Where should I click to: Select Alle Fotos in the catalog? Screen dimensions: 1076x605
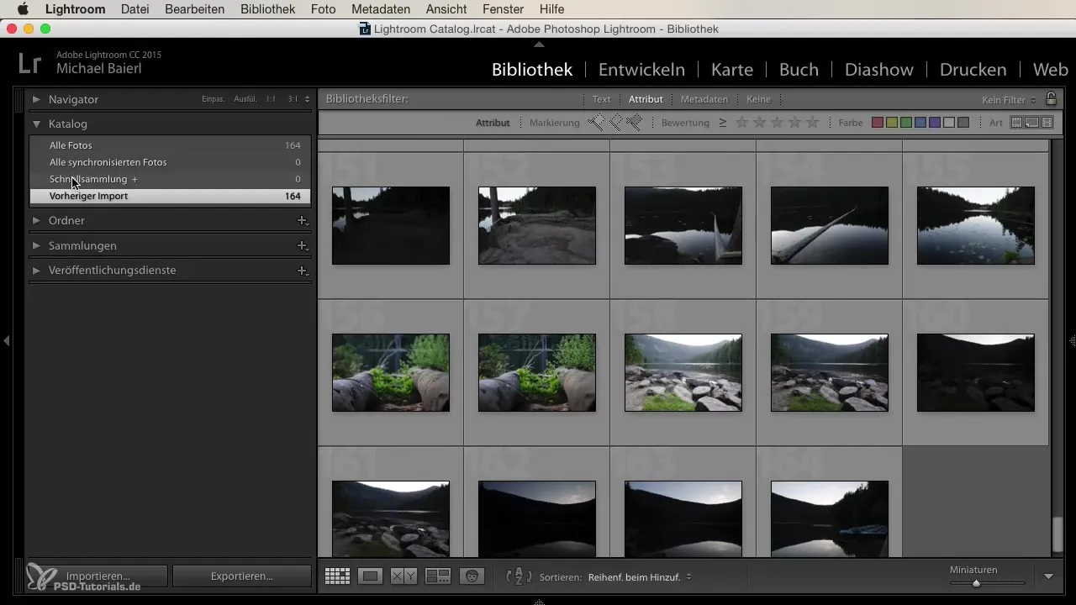pos(170,145)
